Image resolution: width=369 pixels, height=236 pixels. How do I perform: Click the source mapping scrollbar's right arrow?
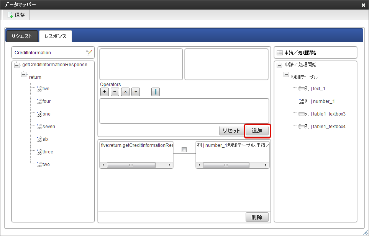(x=169, y=165)
